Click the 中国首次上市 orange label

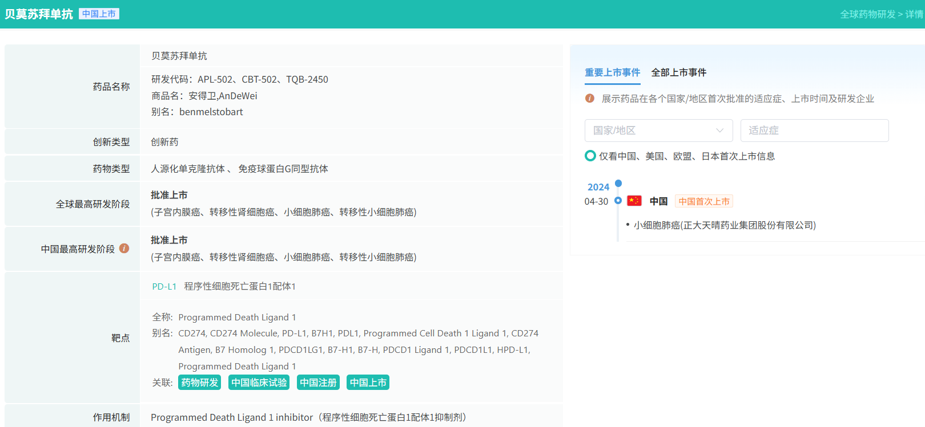coord(703,201)
